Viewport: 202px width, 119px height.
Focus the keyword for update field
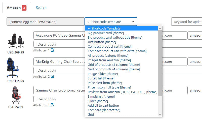point(187,22)
